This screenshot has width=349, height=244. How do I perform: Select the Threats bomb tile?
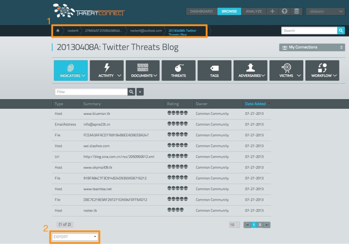[x=179, y=70]
